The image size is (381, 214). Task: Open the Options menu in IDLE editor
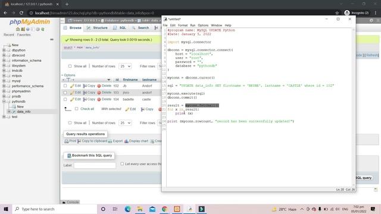point(203,25)
